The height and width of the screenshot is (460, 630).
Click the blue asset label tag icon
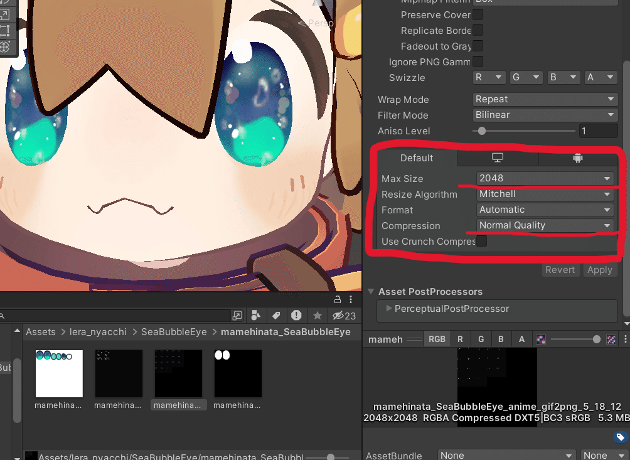coord(621,437)
